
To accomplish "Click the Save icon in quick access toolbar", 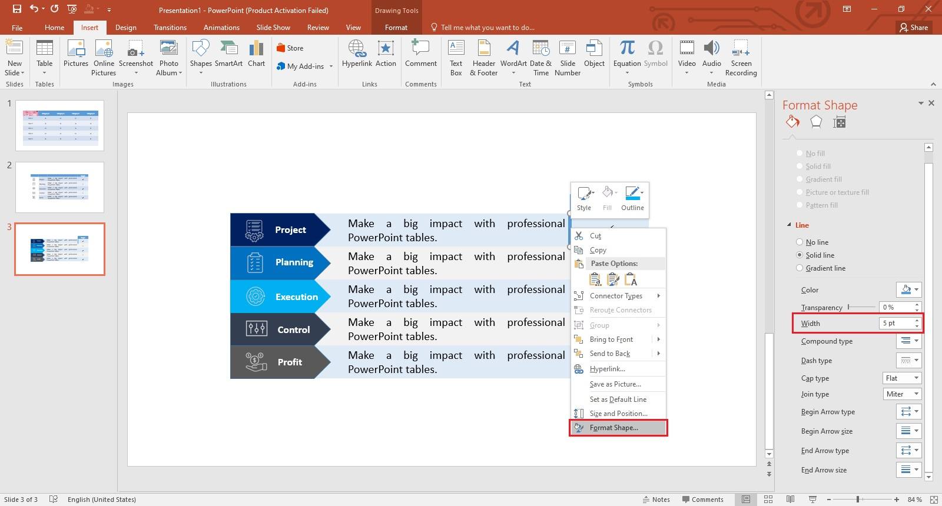I will pyautogui.click(x=16, y=9).
